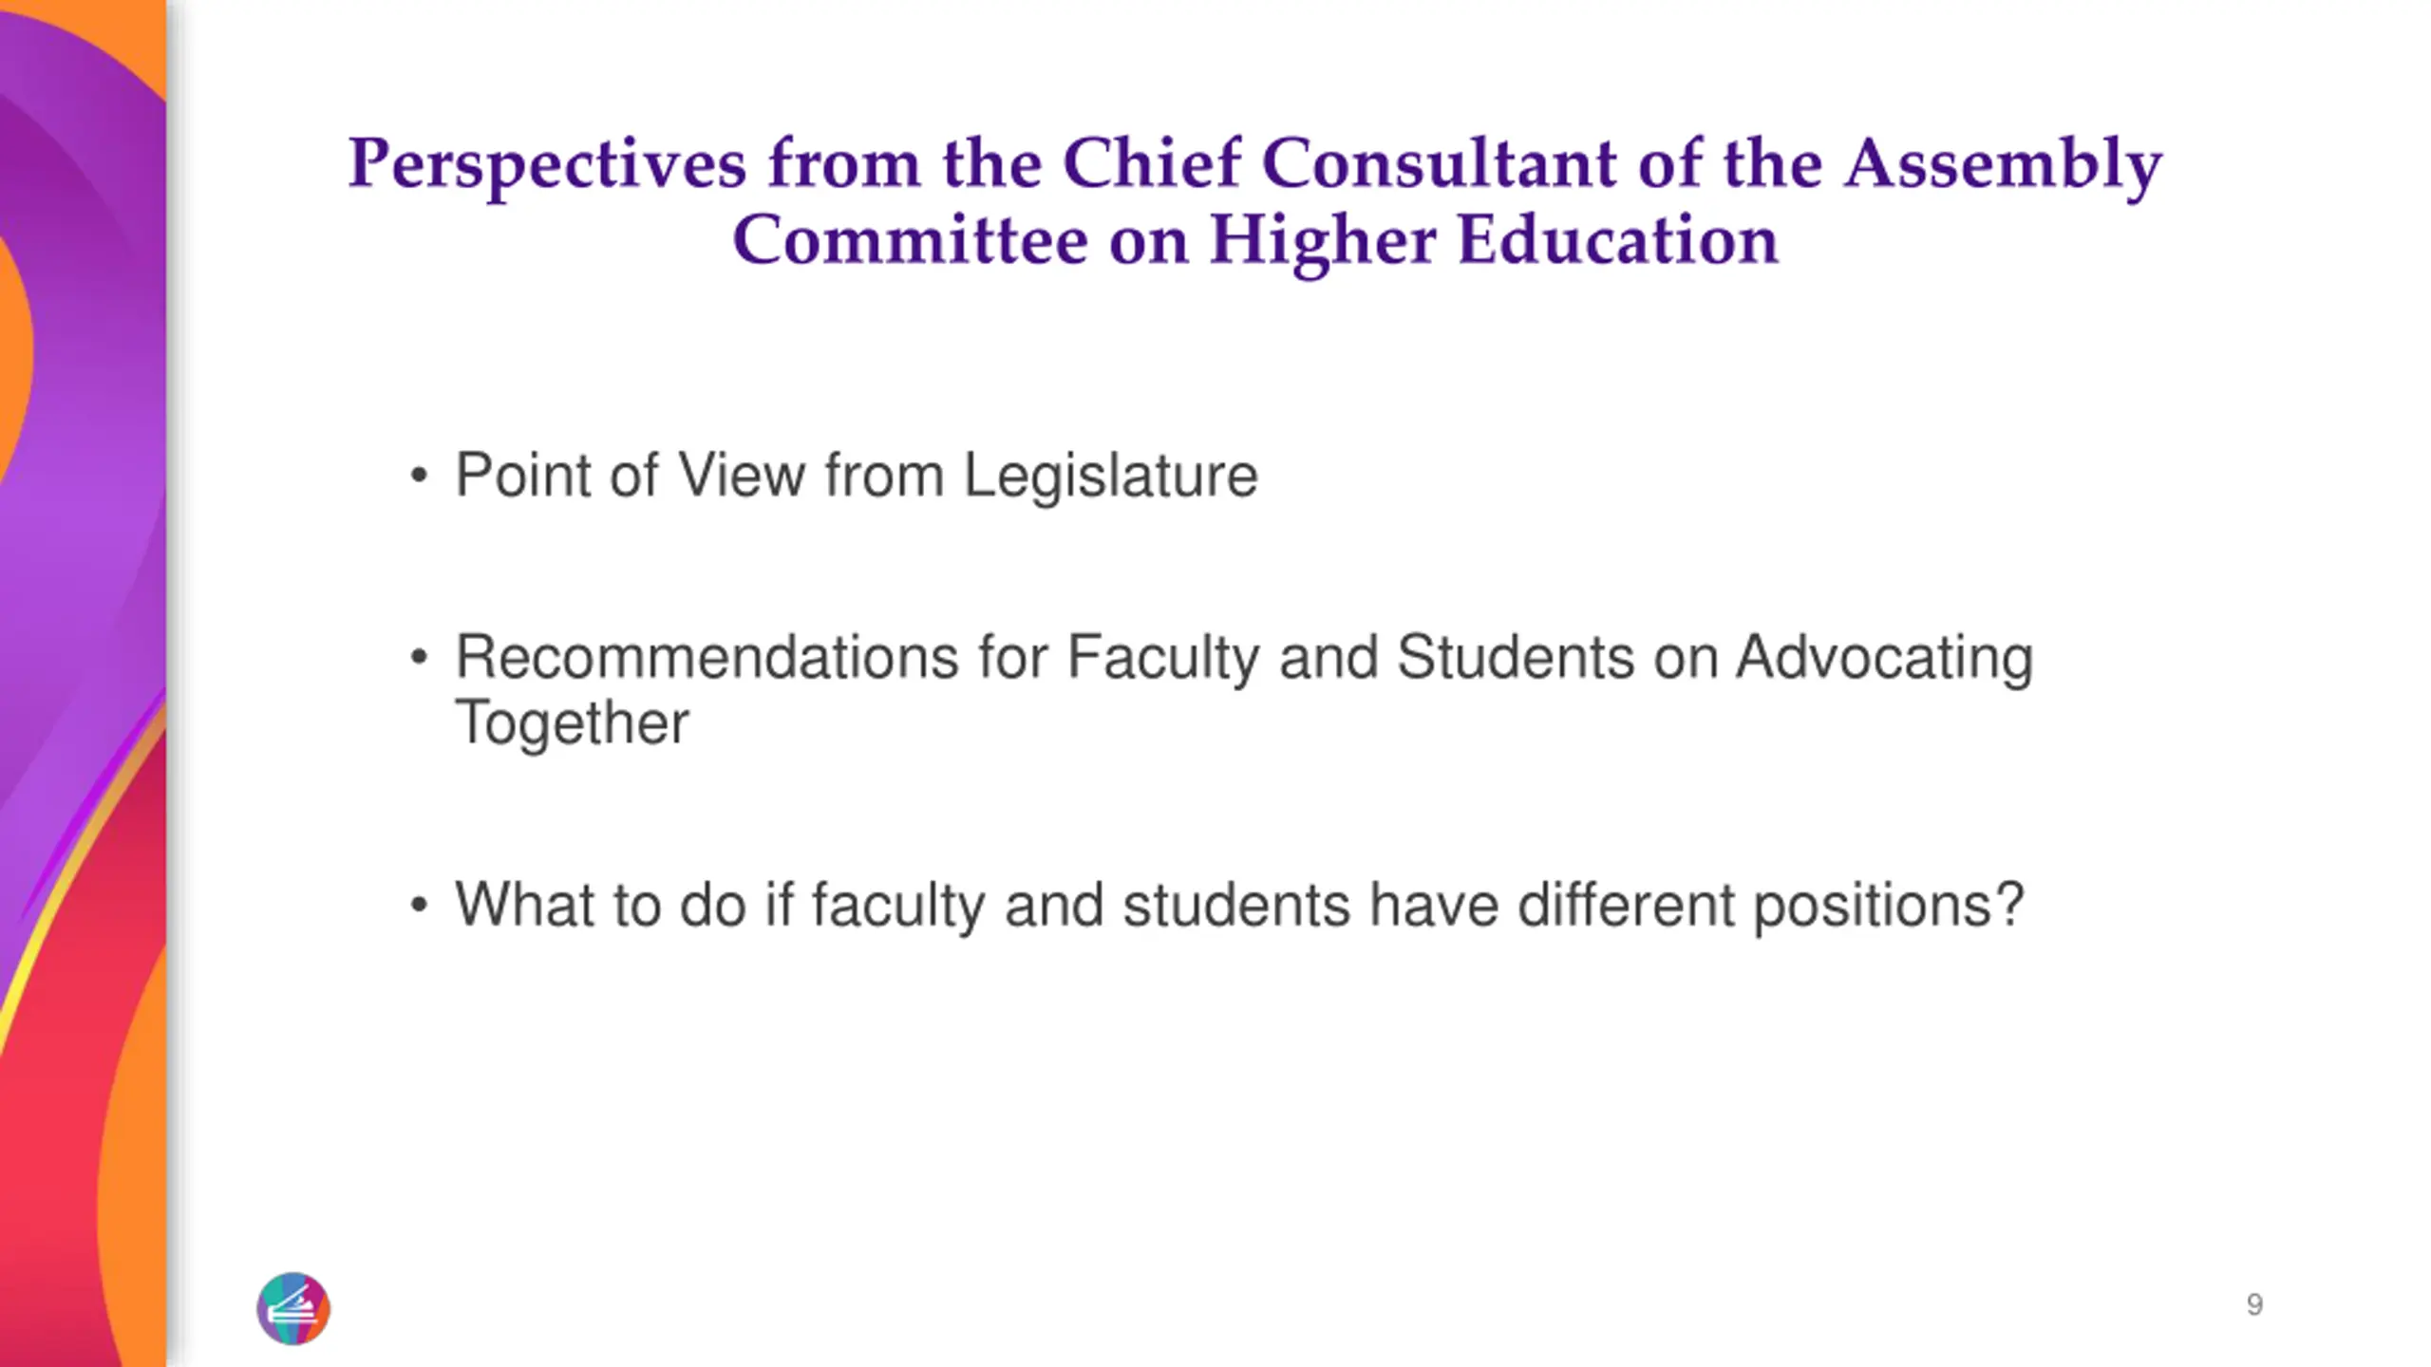Click the word 'Education' in the title
Viewport: 2431px width, 1367px height.
pyautogui.click(x=1618, y=239)
